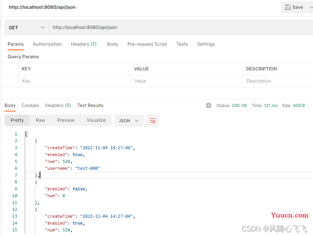
Task: Click the "enabled": true on line 4
Action: click(x=65, y=155)
